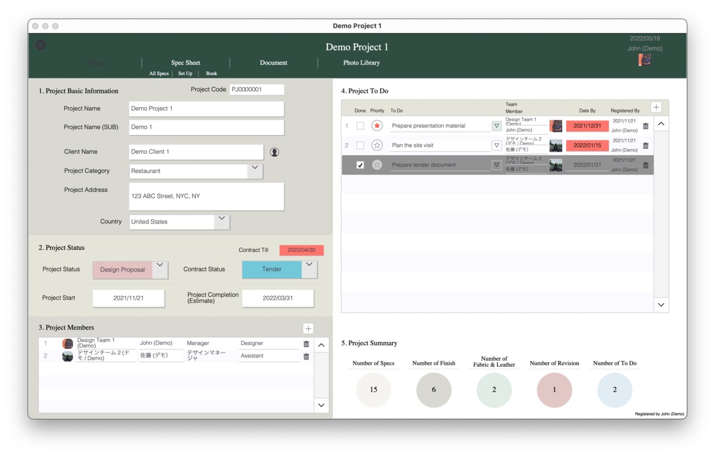
Task: Click Number of Revision circle showing 1
Action: pyautogui.click(x=554, y=390)
